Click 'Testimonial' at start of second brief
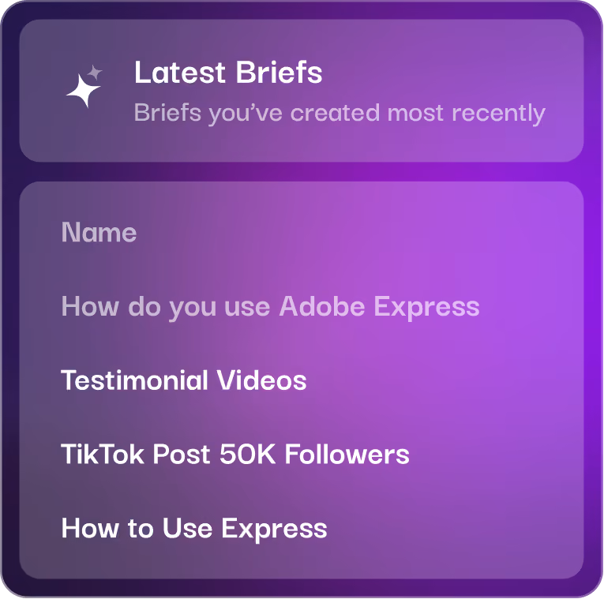The height and width of the screenshot is (599, 604). 135,380
